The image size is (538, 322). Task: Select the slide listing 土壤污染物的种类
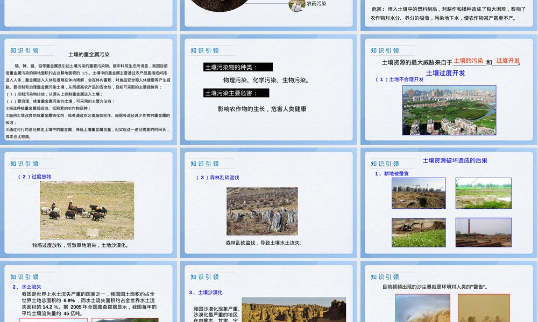tap(268, 89)
